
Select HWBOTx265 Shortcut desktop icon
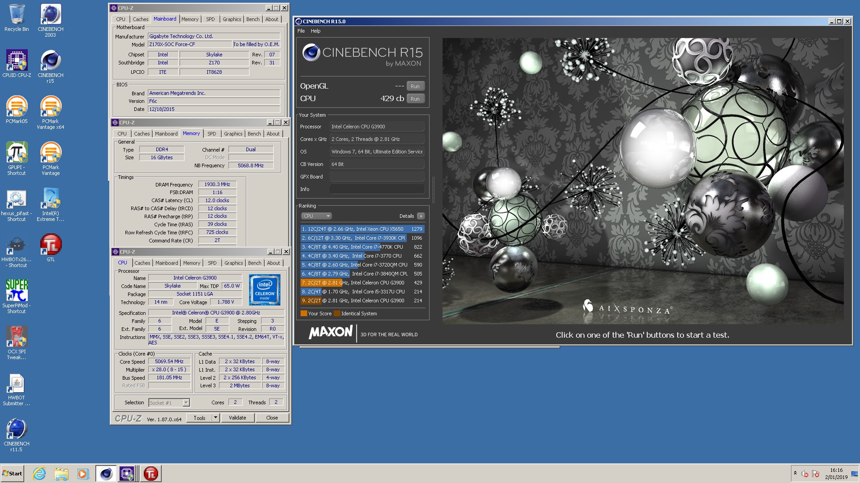tap(17, 250)
